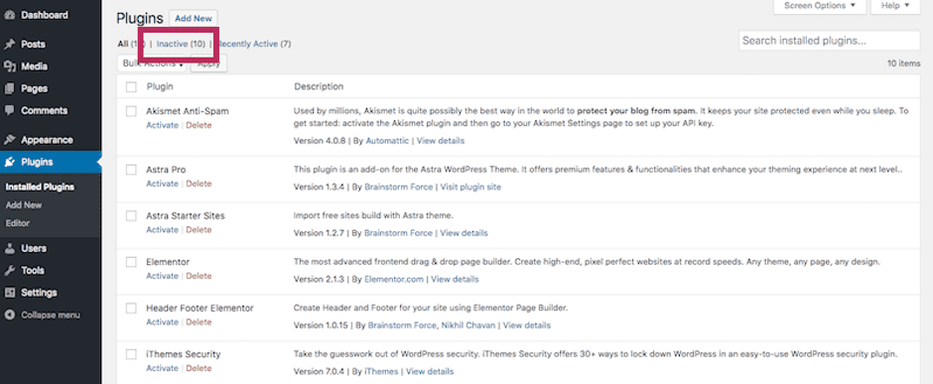933x384 pixels.
Task: Check the Astra Pro checkbox
Action: [x=131, y=170]
